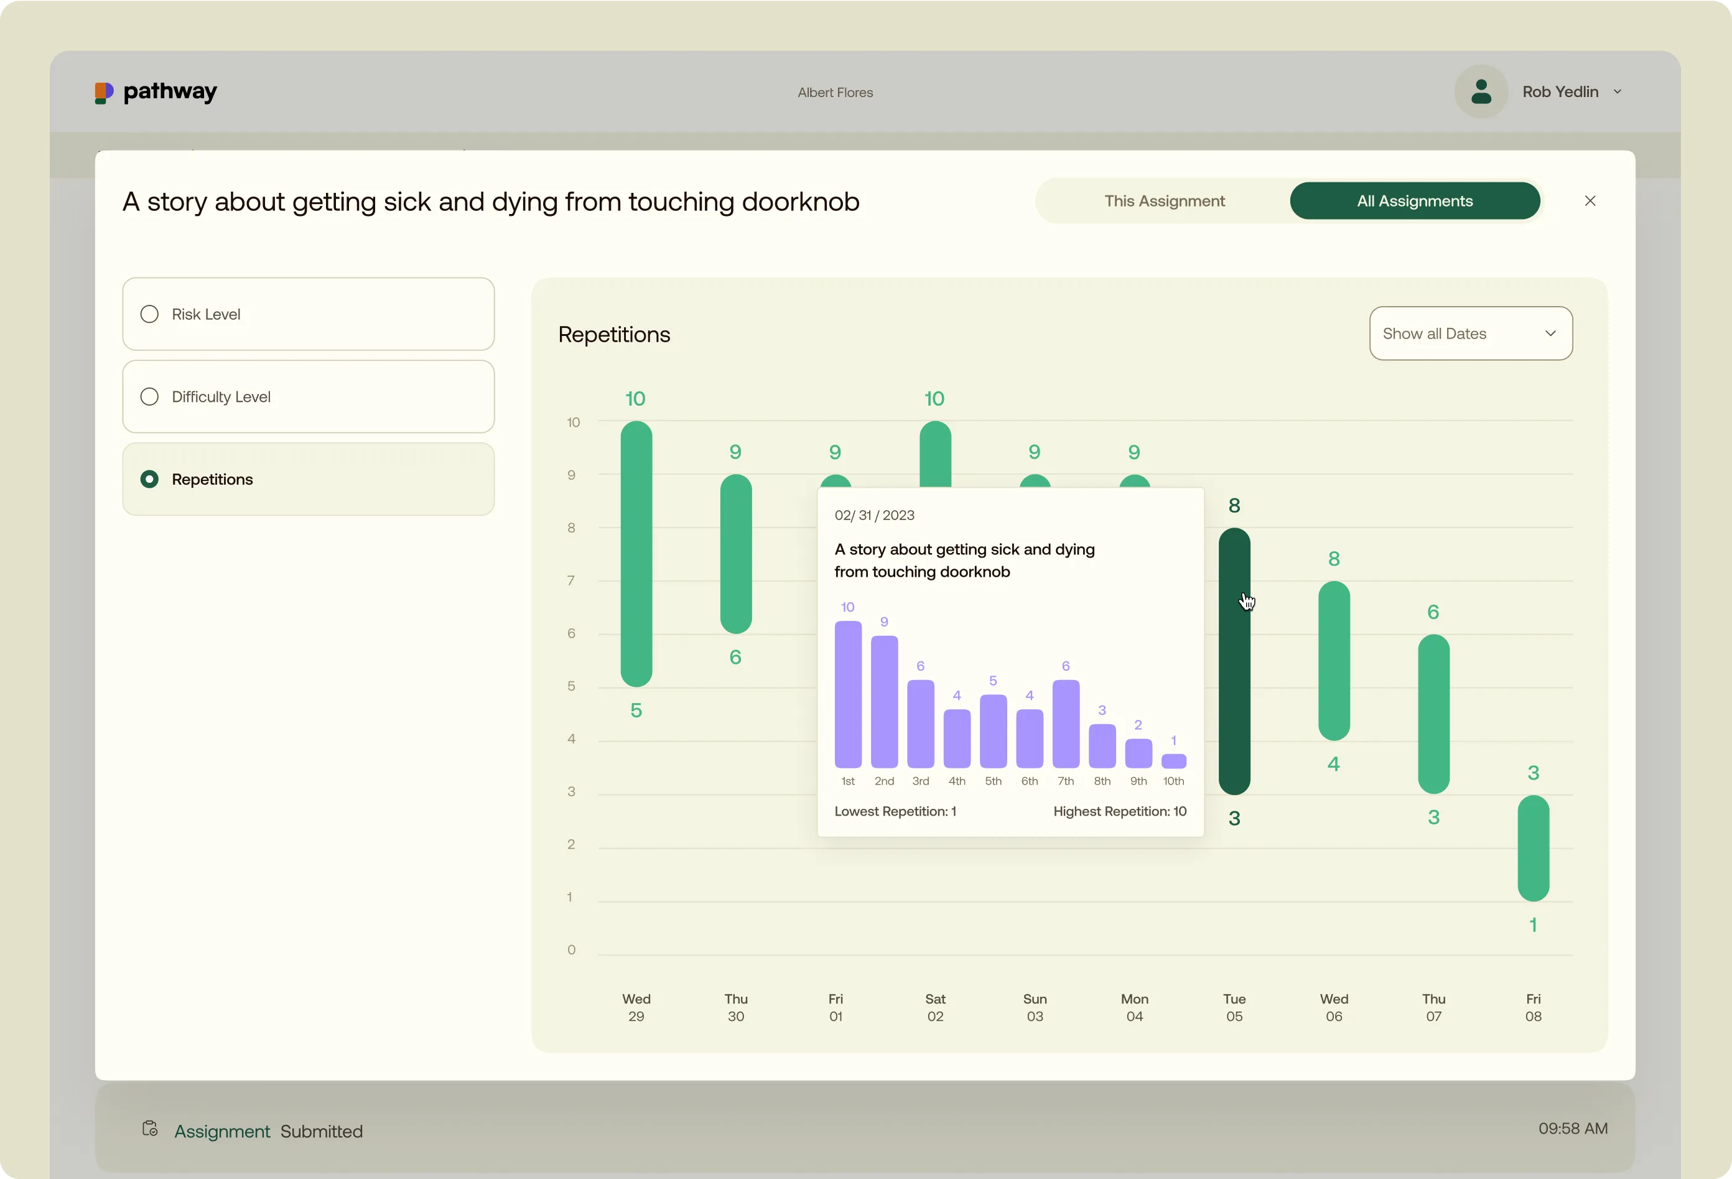Select the Repetitions radio option
Image resolution: width=1732 pixels, height=1179 pixels.
[x=150, y=479]
